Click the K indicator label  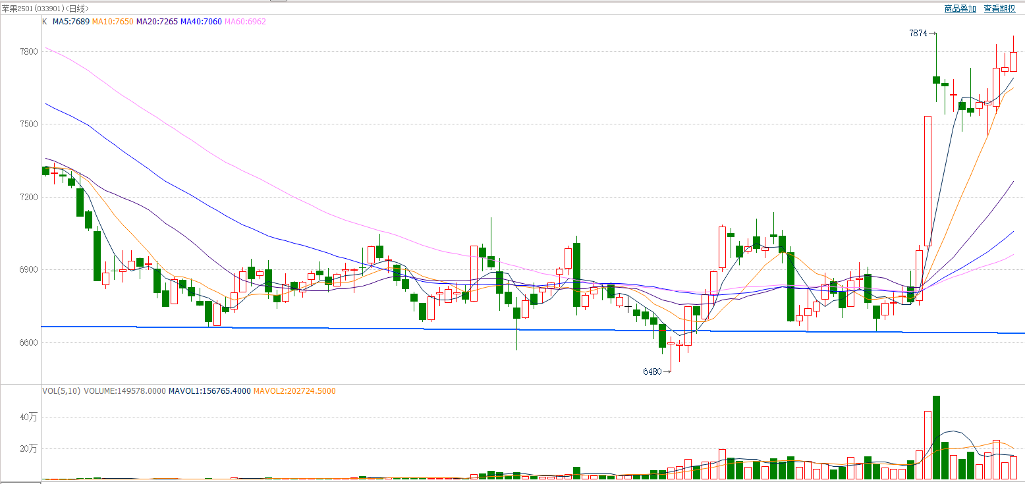tap(45, 22)
